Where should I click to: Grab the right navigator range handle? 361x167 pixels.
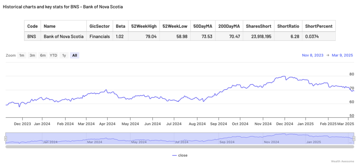coord(354,138)
